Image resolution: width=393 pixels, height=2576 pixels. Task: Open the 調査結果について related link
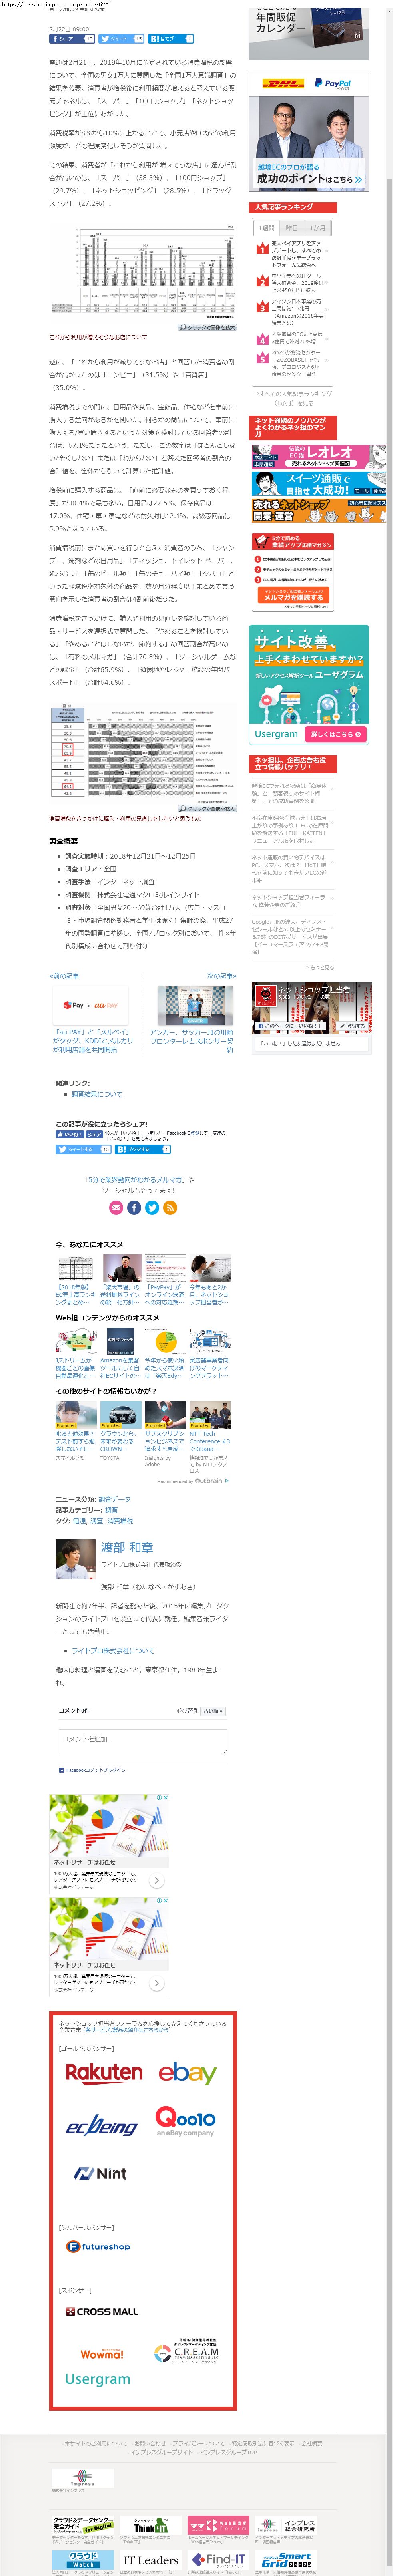click(97, 1094)
